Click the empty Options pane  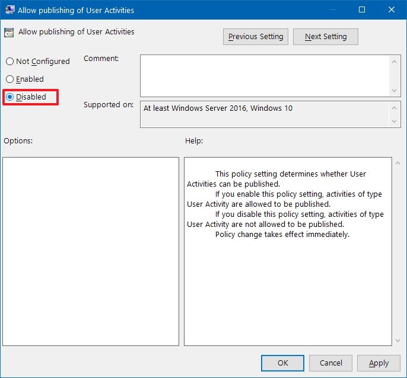[x=91, y=251]
